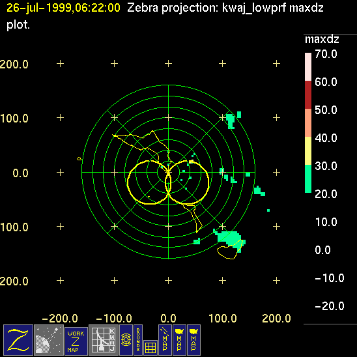357x357 pixels.
Task: Toggle the range rings overlay icon
Action: point(126,340)
